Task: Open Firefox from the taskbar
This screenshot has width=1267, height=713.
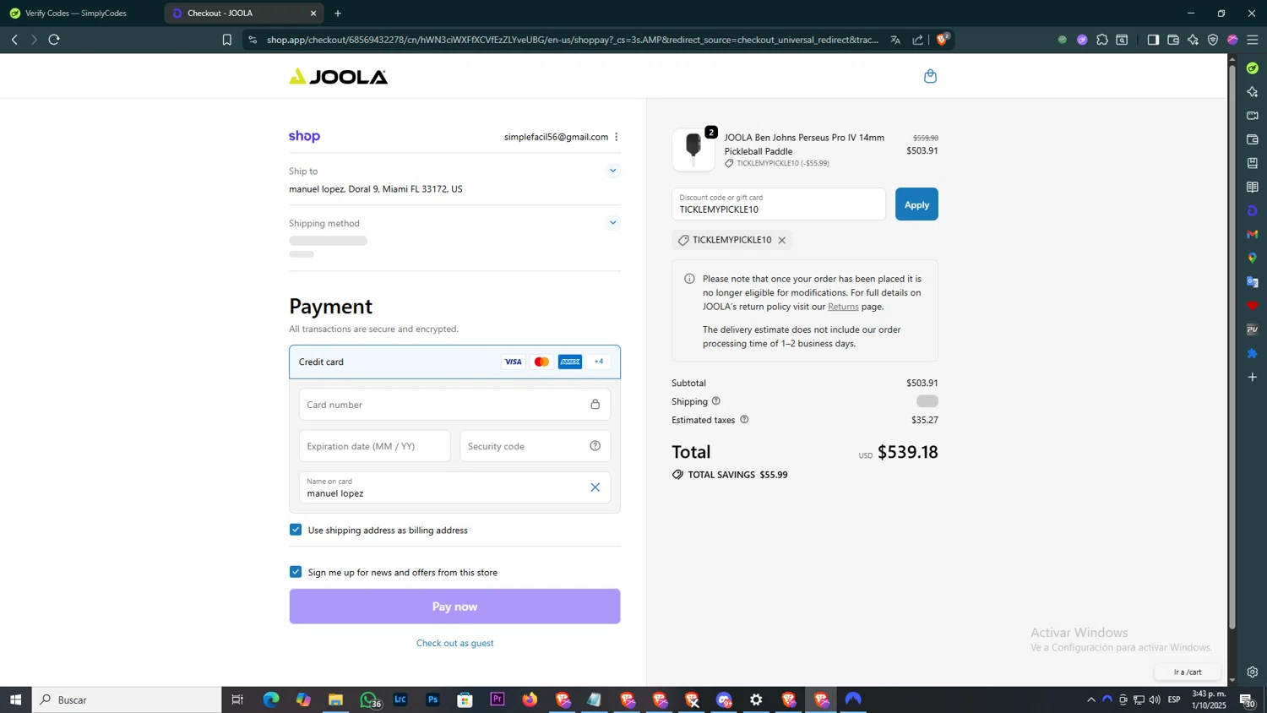Action: 530,699
